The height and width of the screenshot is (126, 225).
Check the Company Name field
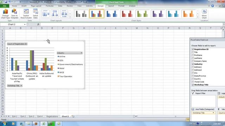[193, 61]
